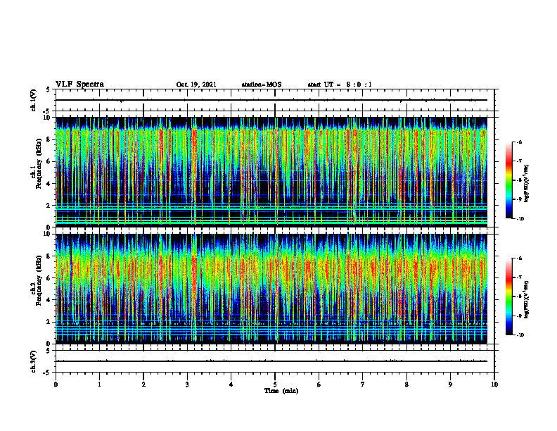Click time axis tick label "2"
This screenshot has width=557, height=431.
point(143,385)
